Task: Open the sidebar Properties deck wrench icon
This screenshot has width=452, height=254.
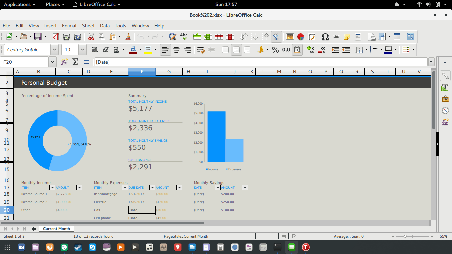Action: [x=445, y=76]
